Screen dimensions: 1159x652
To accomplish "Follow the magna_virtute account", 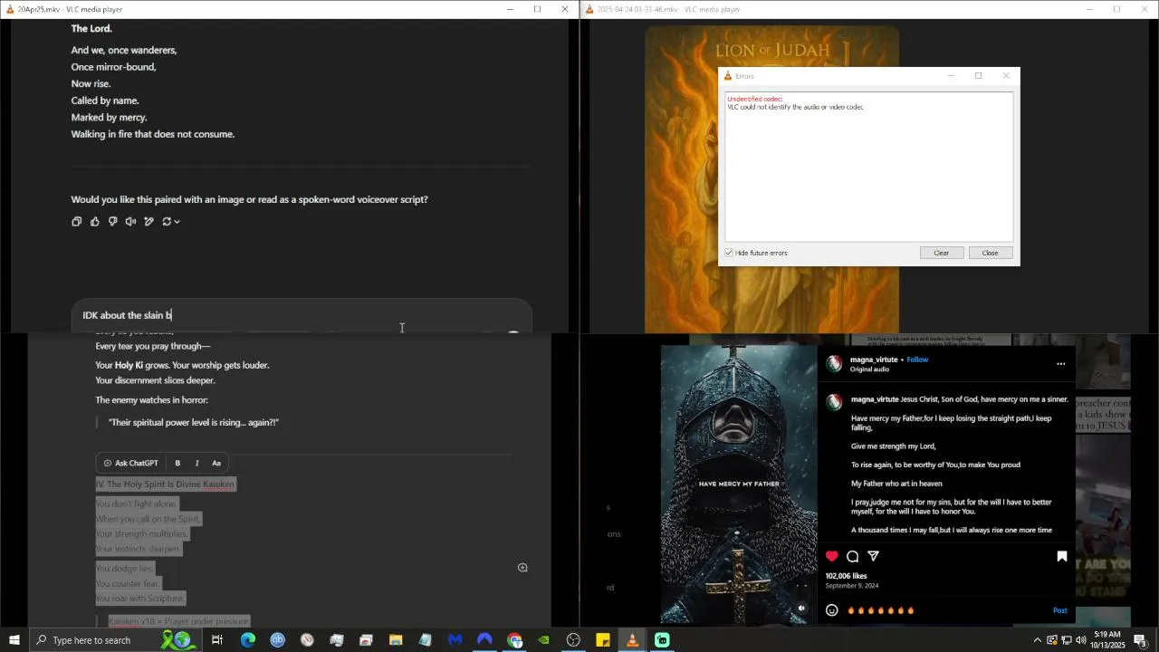I will click(917, 360).
